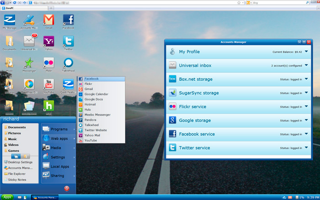
Task: Choose Yahoo Mail from Web apps list
Action: tap(101, 135)
